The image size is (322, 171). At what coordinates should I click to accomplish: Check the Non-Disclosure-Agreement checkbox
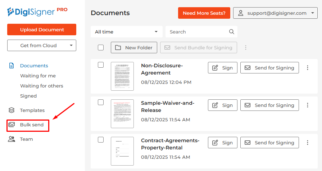(x=101, y=65)
